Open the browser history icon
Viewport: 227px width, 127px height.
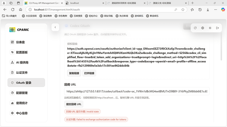[200, 10]
